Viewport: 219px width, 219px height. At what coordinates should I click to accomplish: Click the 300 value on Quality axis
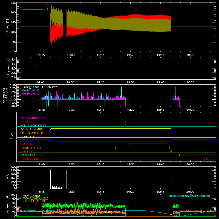point(13,168)
